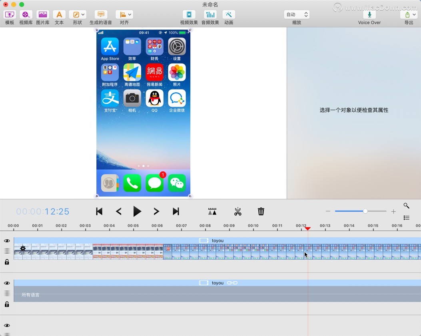Screen dimensions: 421x336
Task: Click the top-left resize handle of preview clip
Action: click(x=97, y=30)
